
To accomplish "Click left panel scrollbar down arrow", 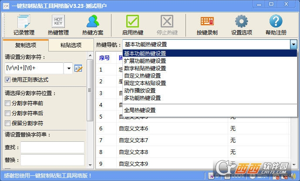I will [90, 165].
